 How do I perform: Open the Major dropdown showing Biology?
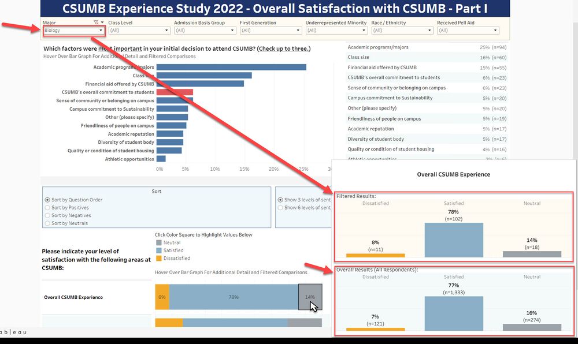73,31
